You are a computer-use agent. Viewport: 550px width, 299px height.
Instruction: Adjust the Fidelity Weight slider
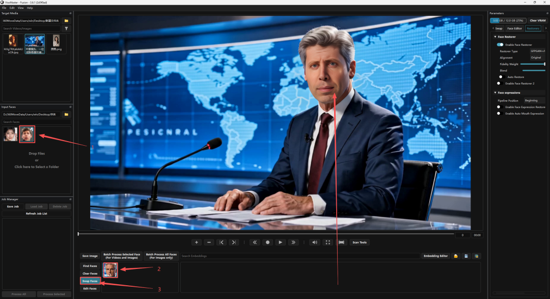533,64
